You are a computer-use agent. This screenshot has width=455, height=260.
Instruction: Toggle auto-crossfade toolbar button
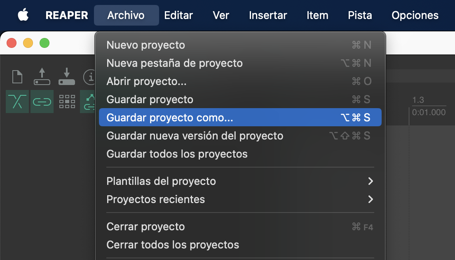pos(17,102)
